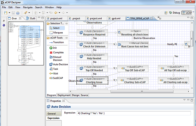Viewport: 196px width, 126px height.
Task: Select the Charting Issue decision node
Action: 92,81
